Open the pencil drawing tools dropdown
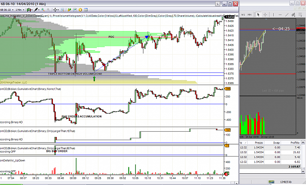 tap(37, 10)
